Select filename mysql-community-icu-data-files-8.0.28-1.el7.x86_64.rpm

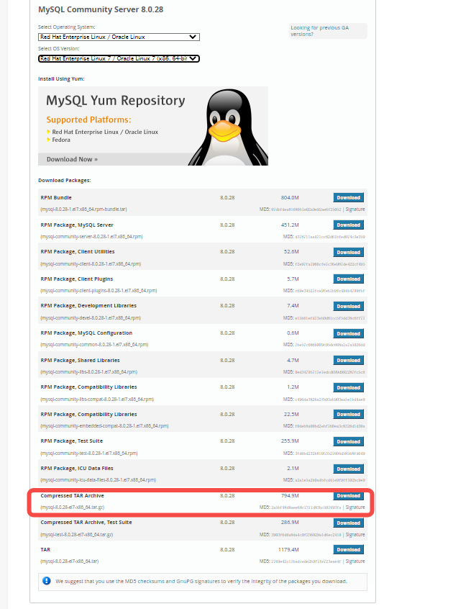click(x=99, y=479)
